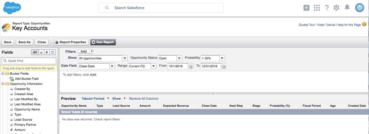
Task: Collapse the Bucket Fields tree node
Action: [x=3, y=74]
